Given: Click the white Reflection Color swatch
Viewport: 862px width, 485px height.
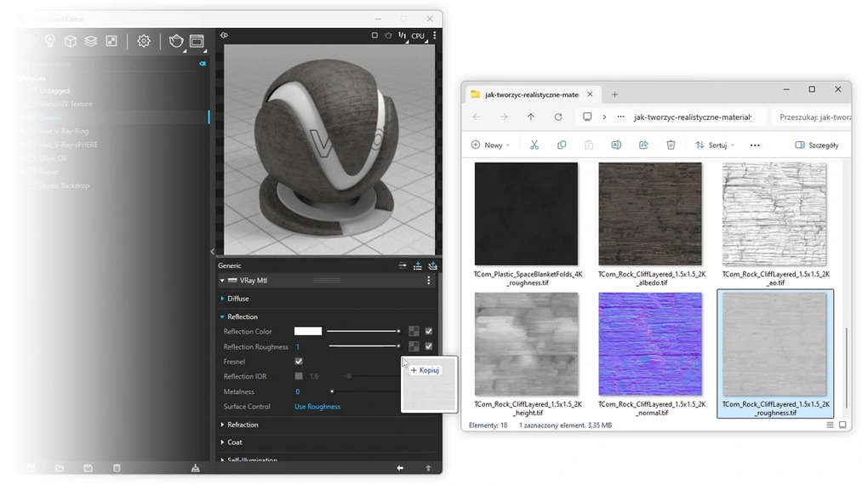Looking at the screenshot, I should tap(308, 331).
